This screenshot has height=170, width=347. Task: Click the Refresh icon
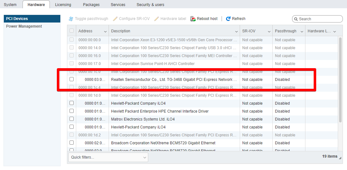coord(228,19)
